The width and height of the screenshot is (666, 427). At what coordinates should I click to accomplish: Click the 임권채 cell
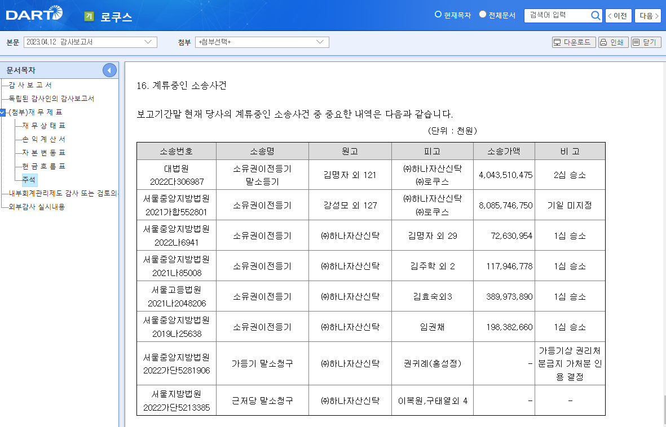tap(433, 327)
